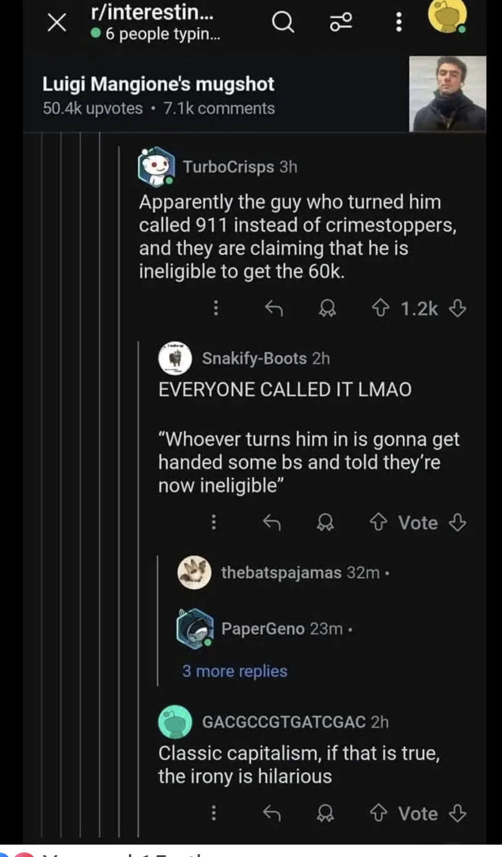Open more options on TurboCrisps' comment
The image size is (502, 857).
pyautogui.click(x=216, y=308)
